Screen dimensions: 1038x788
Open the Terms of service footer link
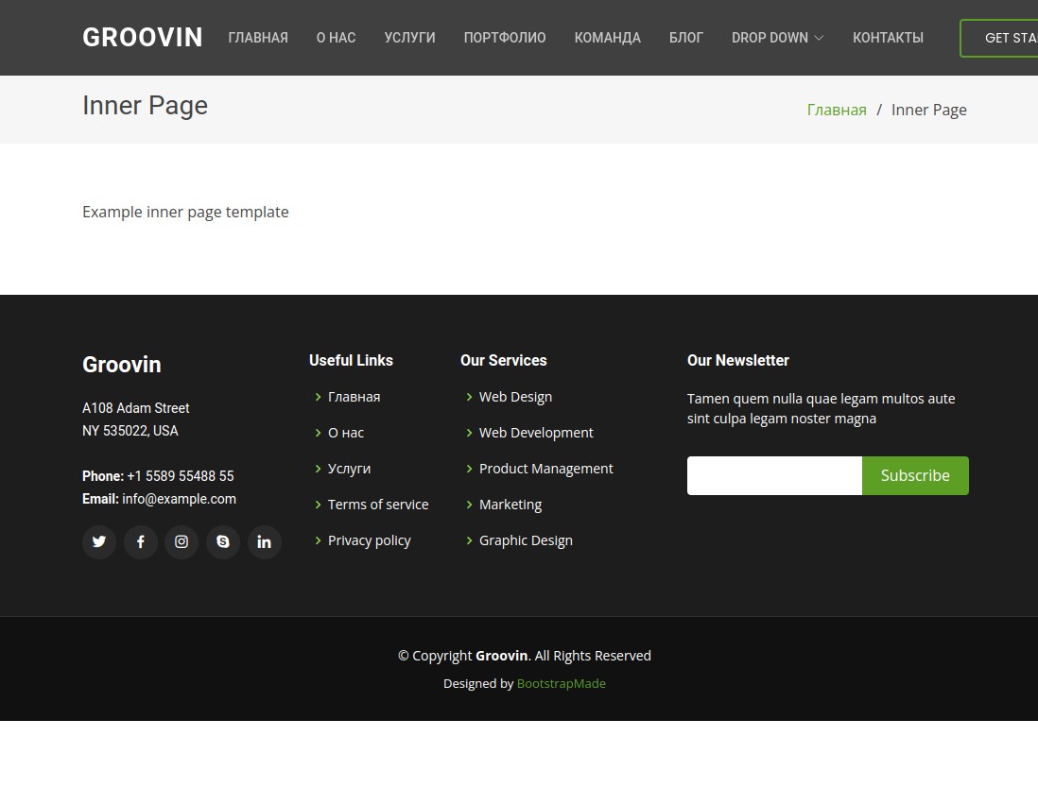coord(378,505)
